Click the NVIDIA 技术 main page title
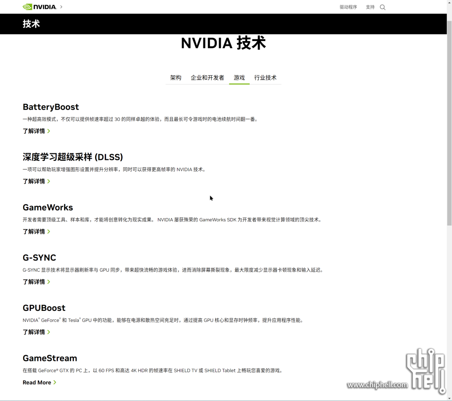Image resolution: width=452 pixels, height=401 pixels. (x=223, y=43)
